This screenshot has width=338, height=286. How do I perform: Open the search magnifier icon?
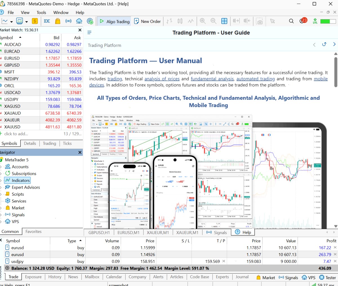tap(291, 21)
